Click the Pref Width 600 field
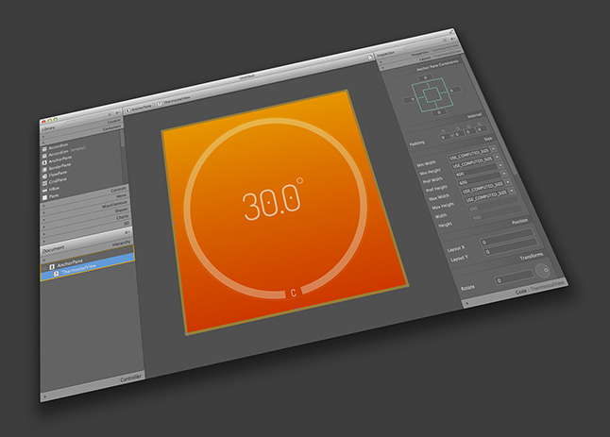Image resolution: width=610 pixels, height=437 pixels. click(x=477, y=170)
